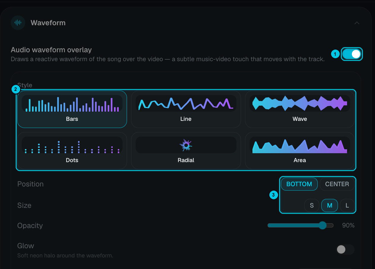Select the Bars waveform style
The image size is (375, 269).
pyautogui.click(x=72, y=109)
